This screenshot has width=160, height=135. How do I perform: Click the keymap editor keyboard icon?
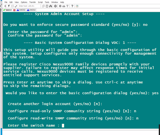coord(64,6)
